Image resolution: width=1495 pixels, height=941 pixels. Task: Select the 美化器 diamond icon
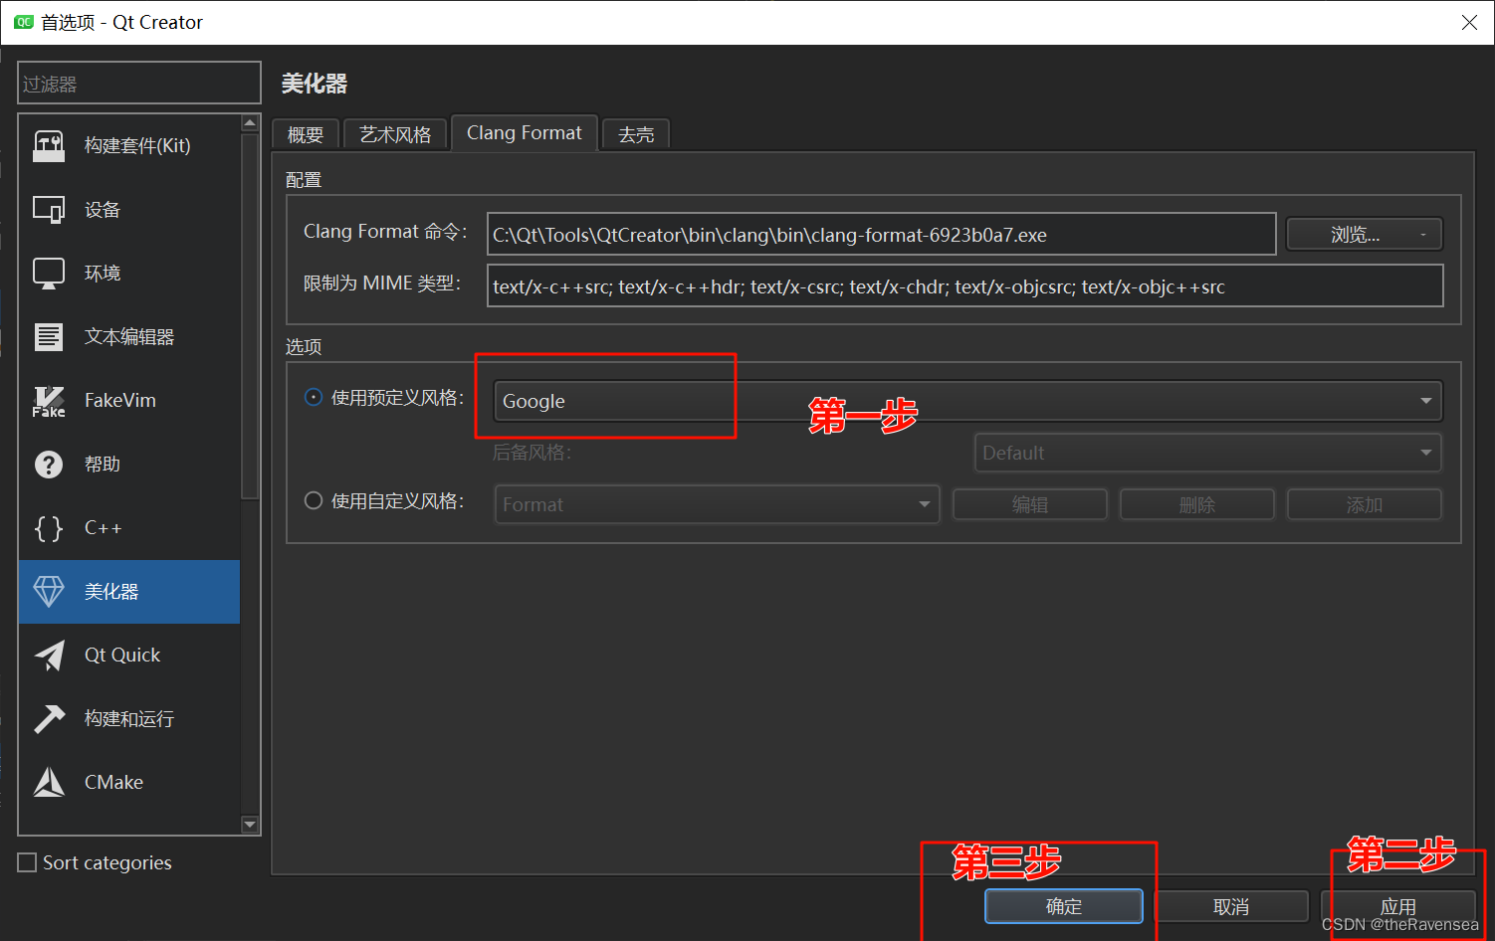click(49, 592)
